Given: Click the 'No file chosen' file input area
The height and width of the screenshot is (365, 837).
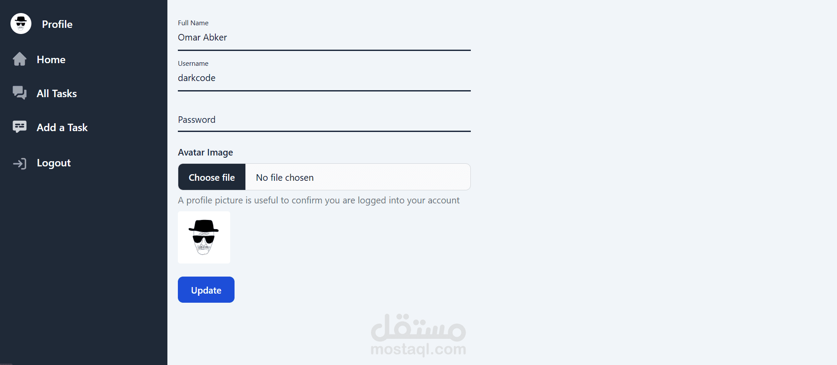Looking at the screenshot, I should click(358, 177).
